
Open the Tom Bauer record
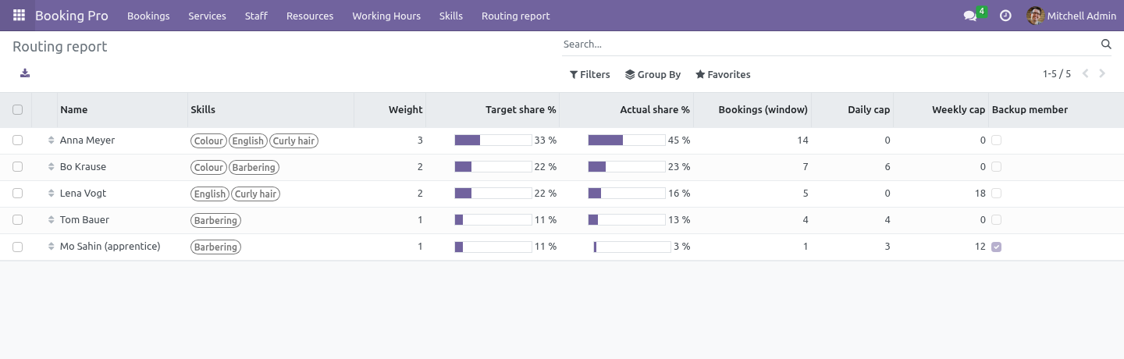(x=84, y=220)
